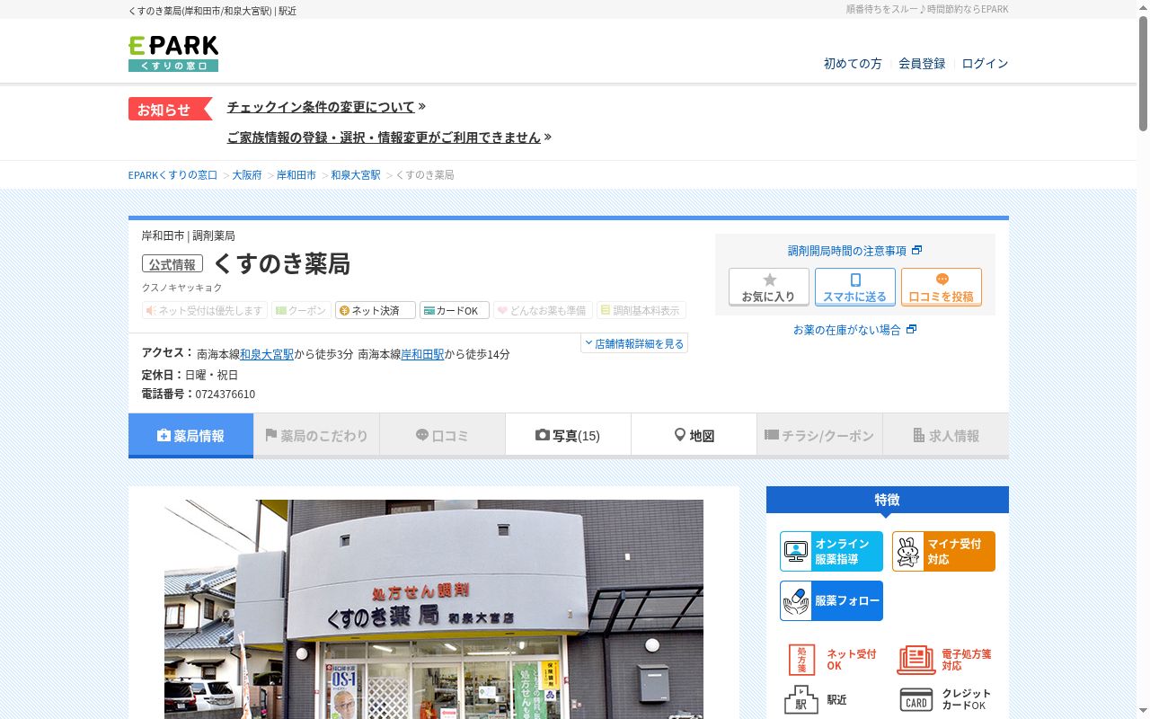Expand 店舗情報詳細を見る
Image resolution: width=1150 pixels, height=719 pixels.
click(x=634, y=343)
